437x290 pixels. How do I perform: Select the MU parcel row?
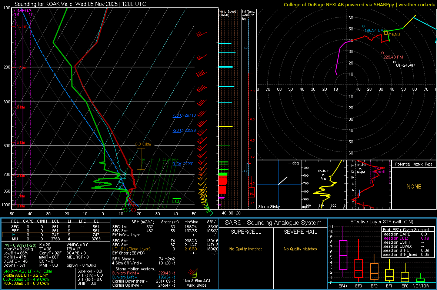click(56, 239)
